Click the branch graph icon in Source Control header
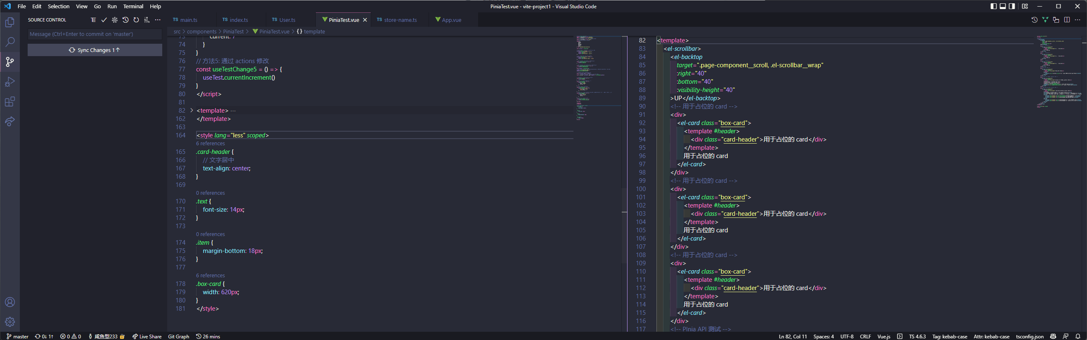Image resolution: width=1087 pixels, height=340 pixels. click(147, 20)
